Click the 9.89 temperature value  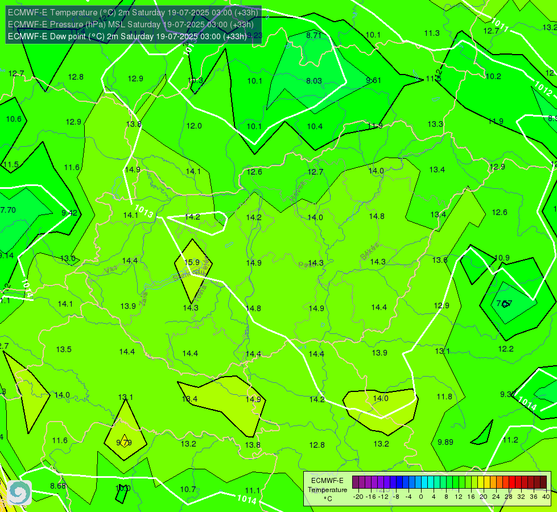pos(445,442)
